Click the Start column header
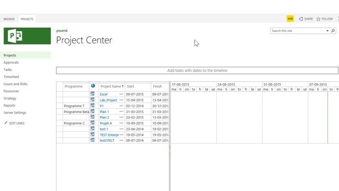 pyautogui.click(x=130, y=86)
